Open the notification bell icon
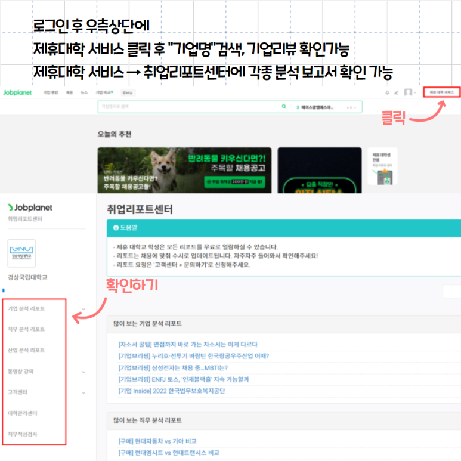Image resolution: width=461 pixels, height=461 pixels. click(387, 92)
